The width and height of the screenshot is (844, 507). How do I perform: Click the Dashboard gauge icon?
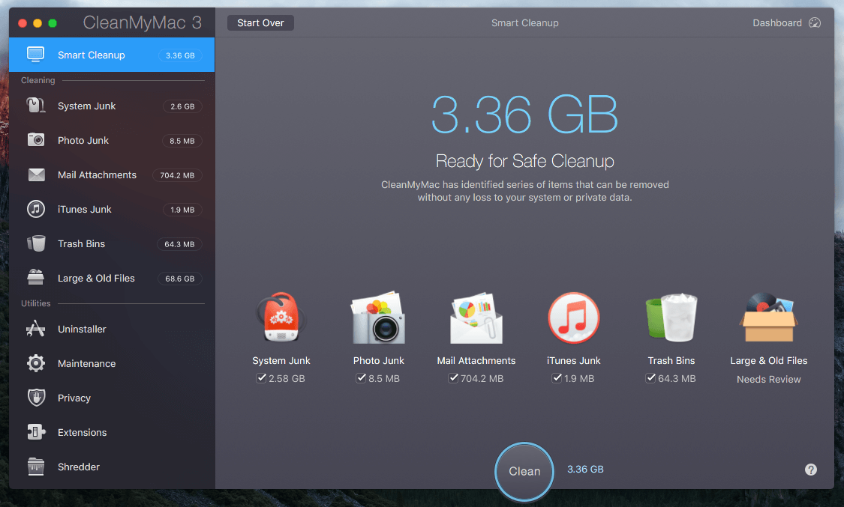[x=815, y=22]
